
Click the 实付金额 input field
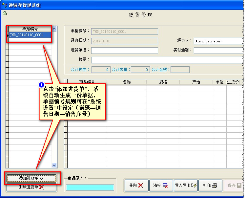(219, 51)
